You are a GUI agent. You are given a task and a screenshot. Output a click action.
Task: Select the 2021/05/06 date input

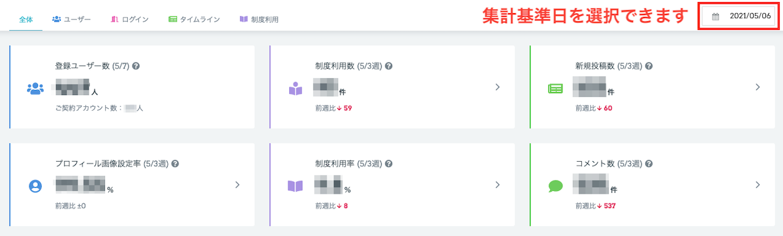tap(738, 16)
